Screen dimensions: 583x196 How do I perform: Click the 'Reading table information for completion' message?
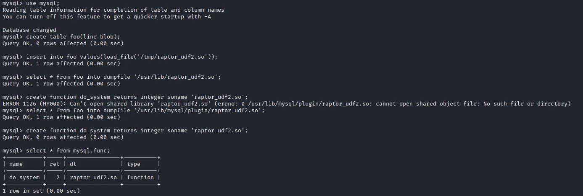coord(113,10)
